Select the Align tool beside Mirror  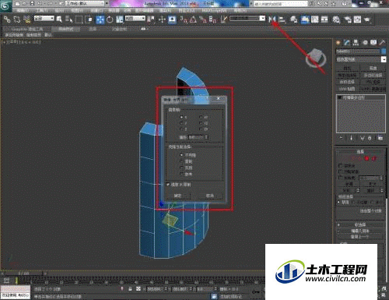click(282, 19)
